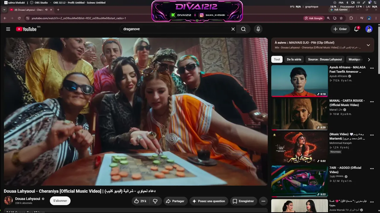This screenshot has height=213, width=380.
Task: Open the Chrome three-dot menu
Action: (x=376, y=18)
